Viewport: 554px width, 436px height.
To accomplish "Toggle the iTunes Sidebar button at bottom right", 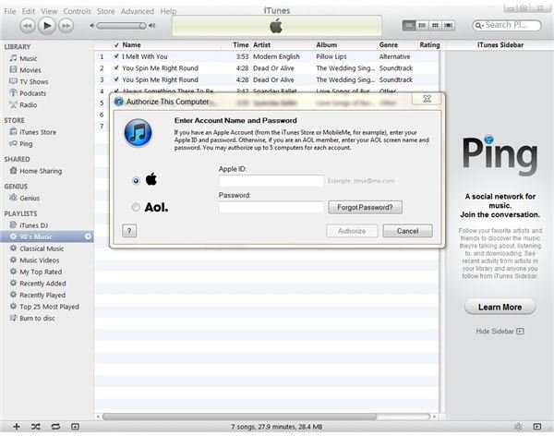I will pos(537,427).
